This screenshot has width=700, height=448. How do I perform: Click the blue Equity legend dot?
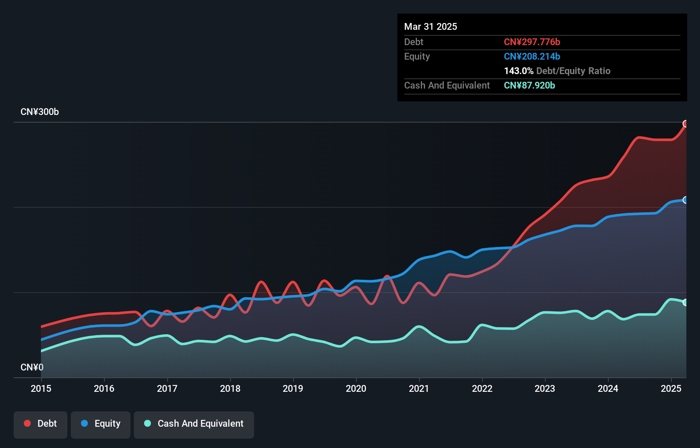click(x=86, y=424)
